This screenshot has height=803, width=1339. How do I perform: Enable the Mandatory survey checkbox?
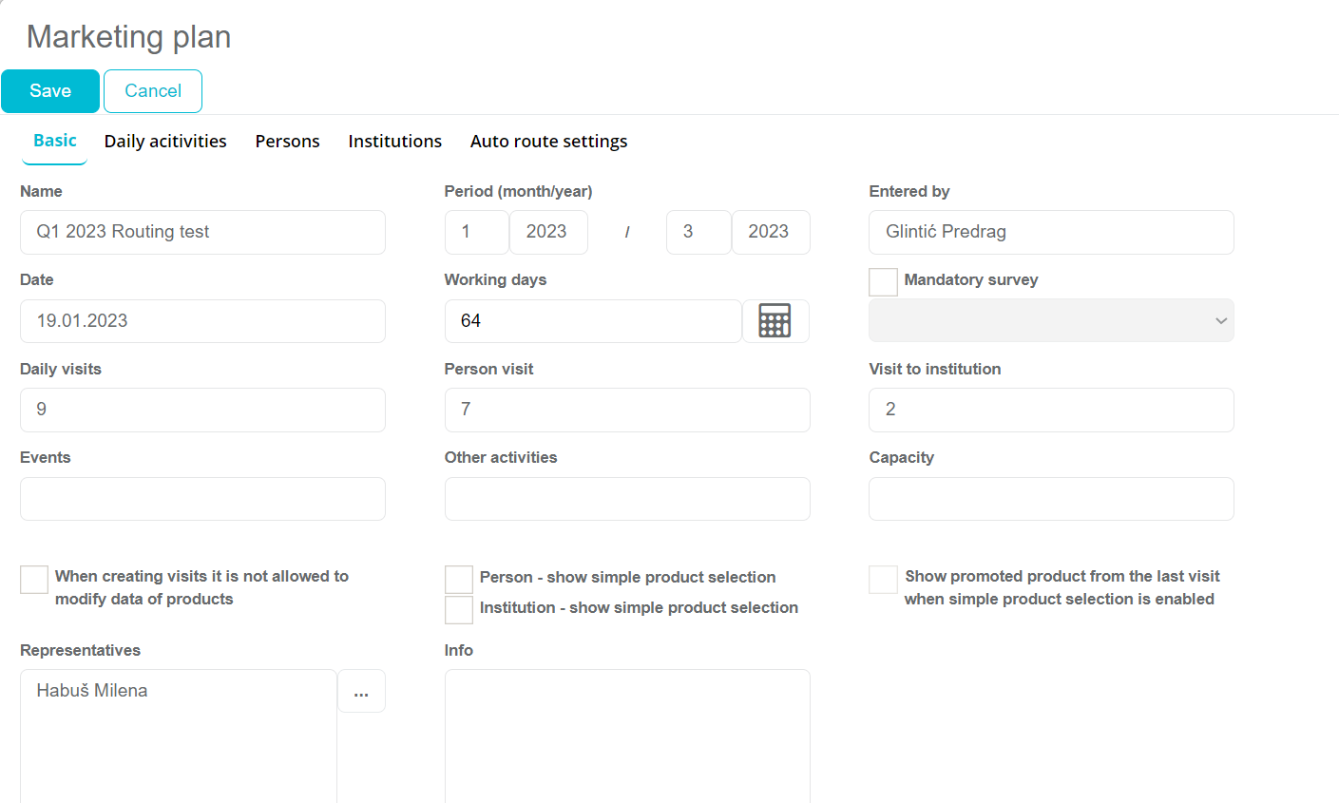(x=883, y=281)
